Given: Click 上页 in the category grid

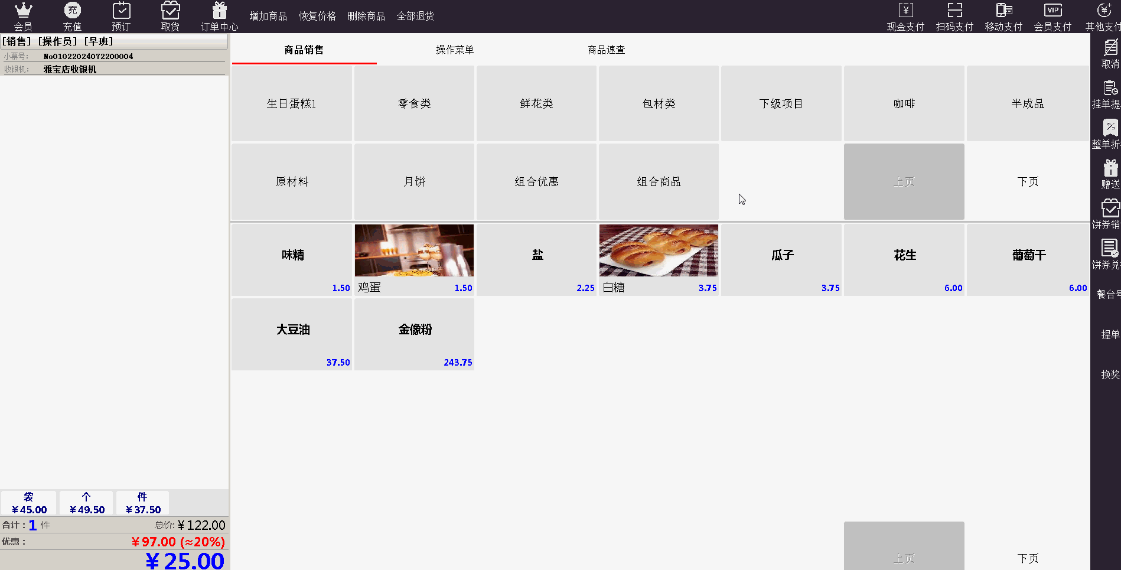Looking at the screenshot, I should 904,181.
